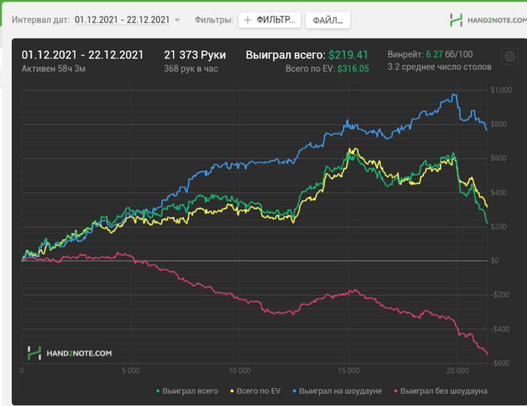Screen dimensions: 527x406
Task: Click the 21 373 Руки hands count
Action: tap(195, 55)
